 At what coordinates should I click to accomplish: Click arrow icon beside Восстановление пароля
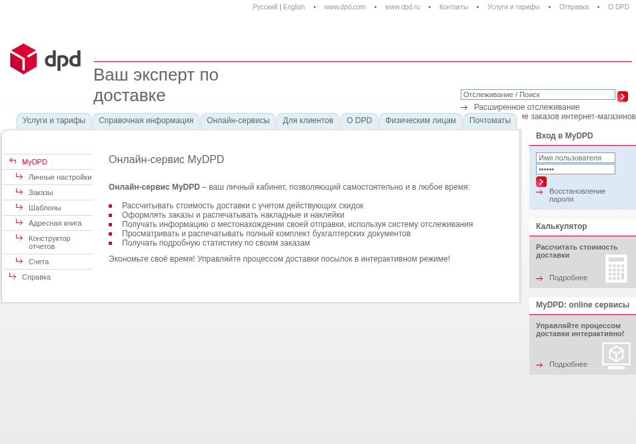pyautogui.click(x=539, y=192)
